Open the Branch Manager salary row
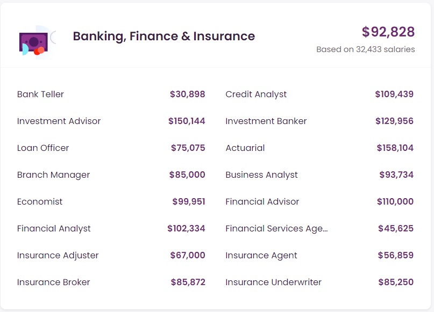 point(53,175)
